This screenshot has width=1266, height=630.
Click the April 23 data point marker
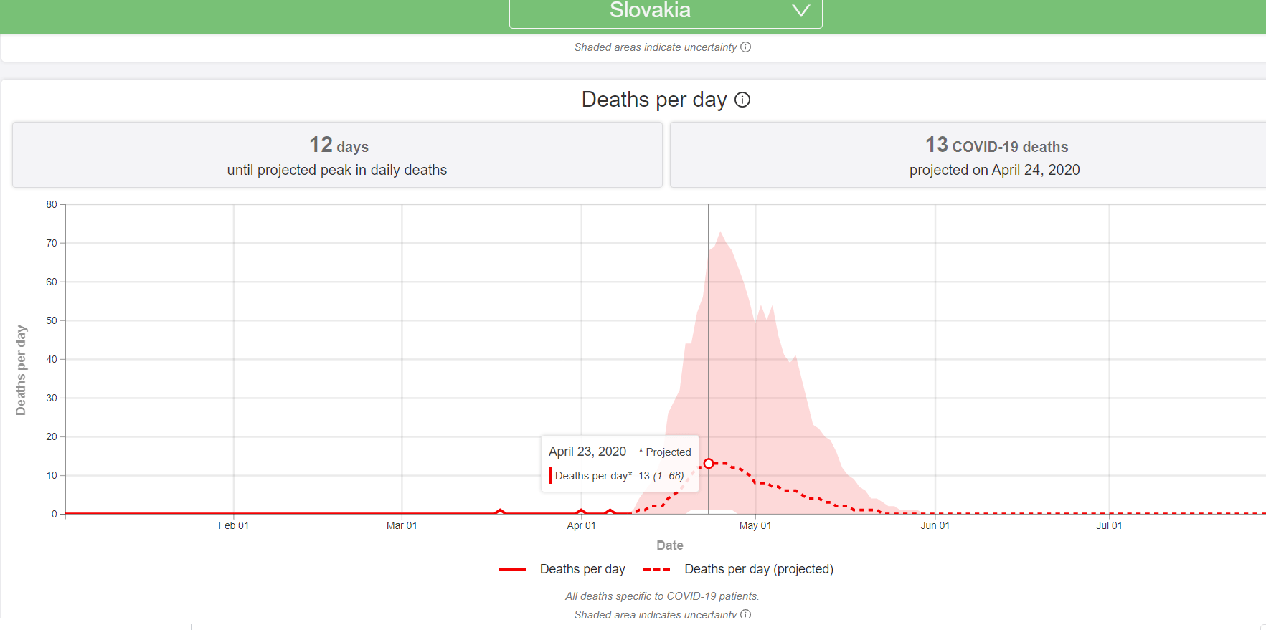[x=709, y=464]
